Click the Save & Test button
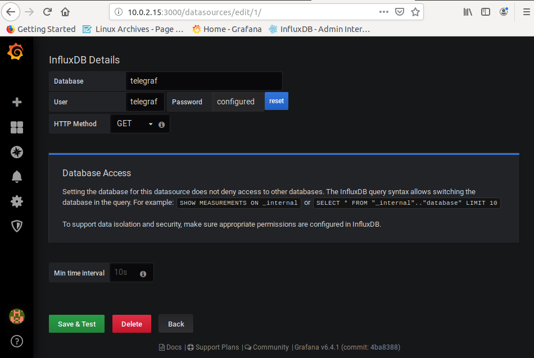This screenshot has height=358, width=534. tap(76, 324)
